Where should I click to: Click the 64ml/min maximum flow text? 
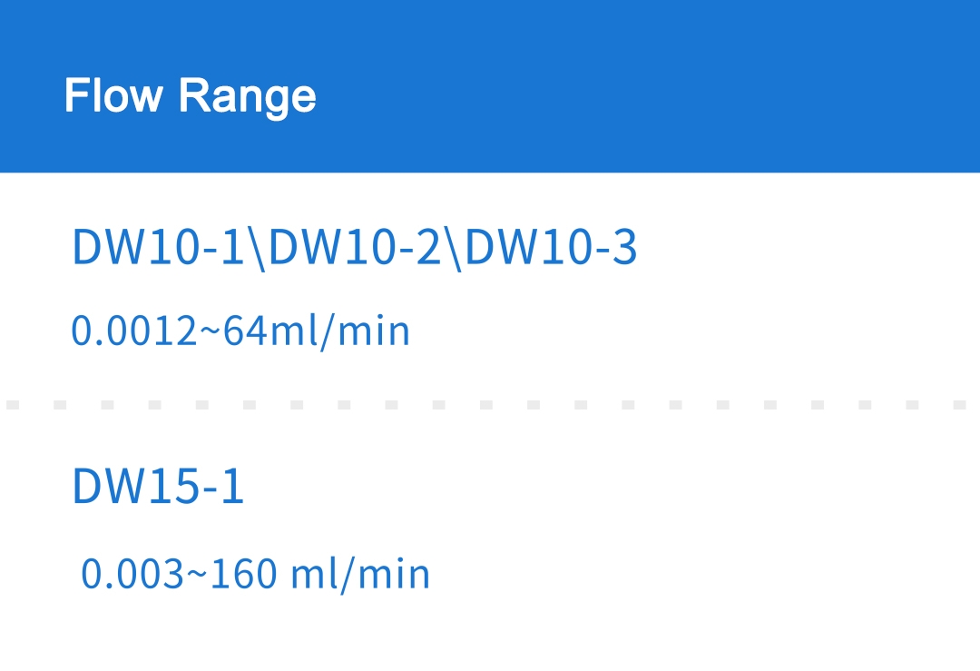point(317,331)
